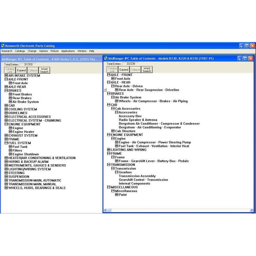Click Collapse button in K130 models window
This screenshot has height=256, width=256.
coord(135,69)
